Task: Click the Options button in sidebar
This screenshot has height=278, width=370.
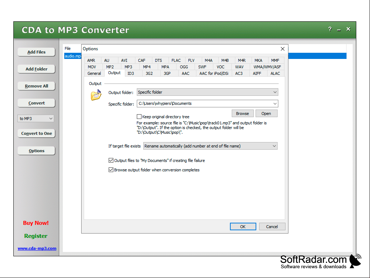Action: tap(36, 151)
